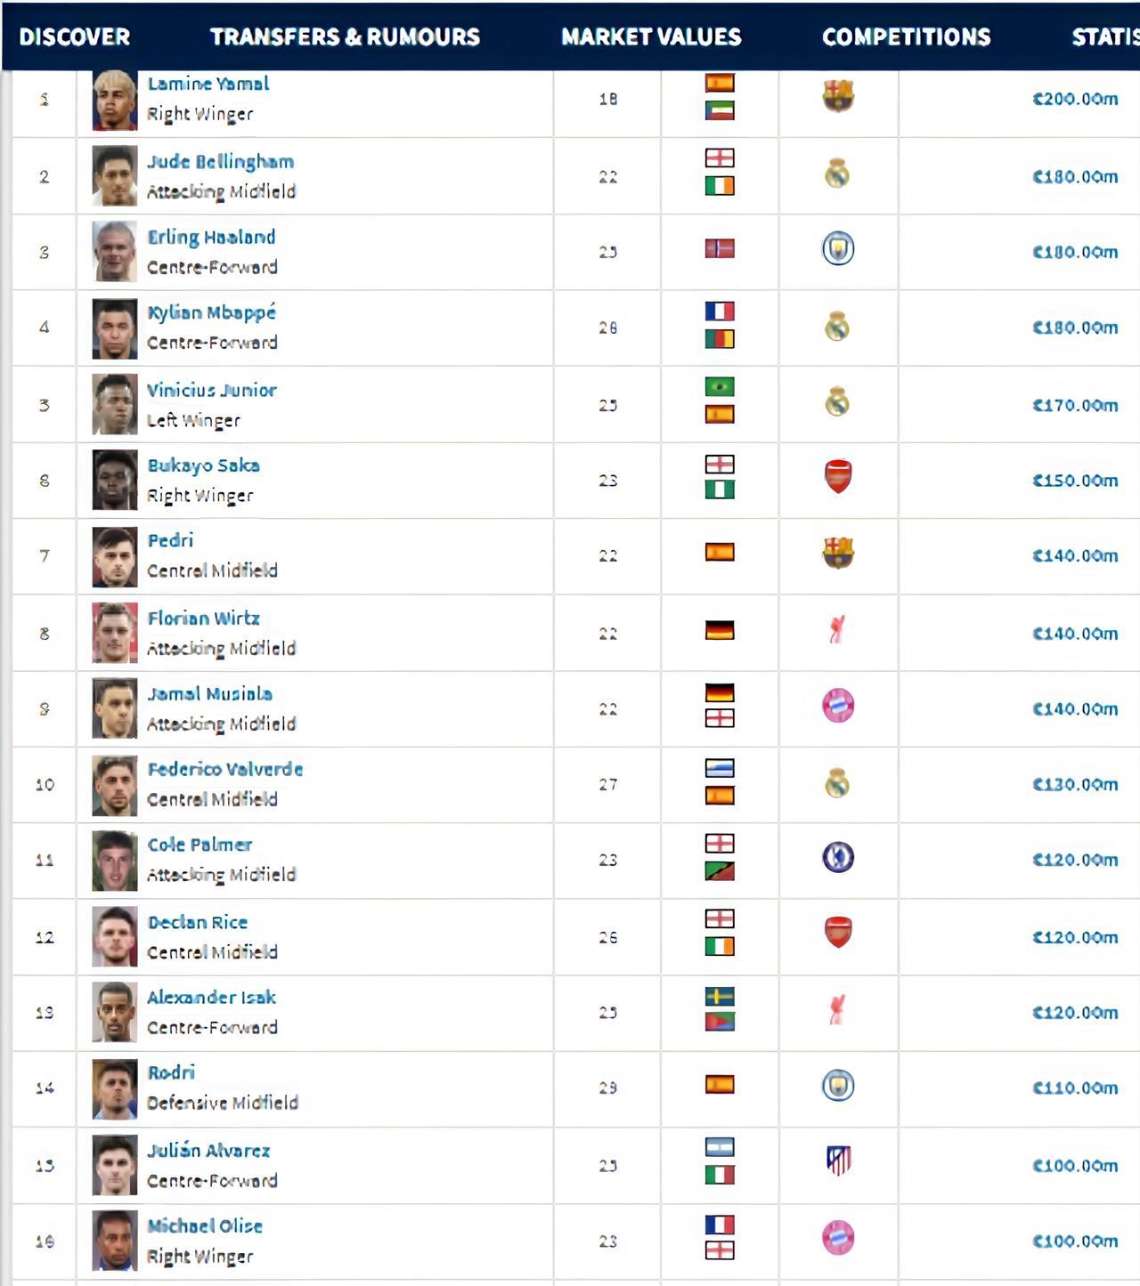Click Bayern Munich crest beside Jamal Musiala
Screen dimensions: 1140x1286
837,706
